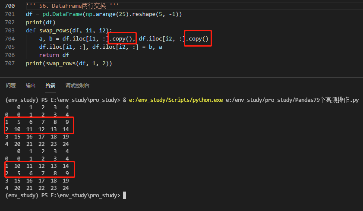Click the first terminal prompt (env_study) PS
The height and width of the screenshot is (211, 363).
(x=27, y=100)
